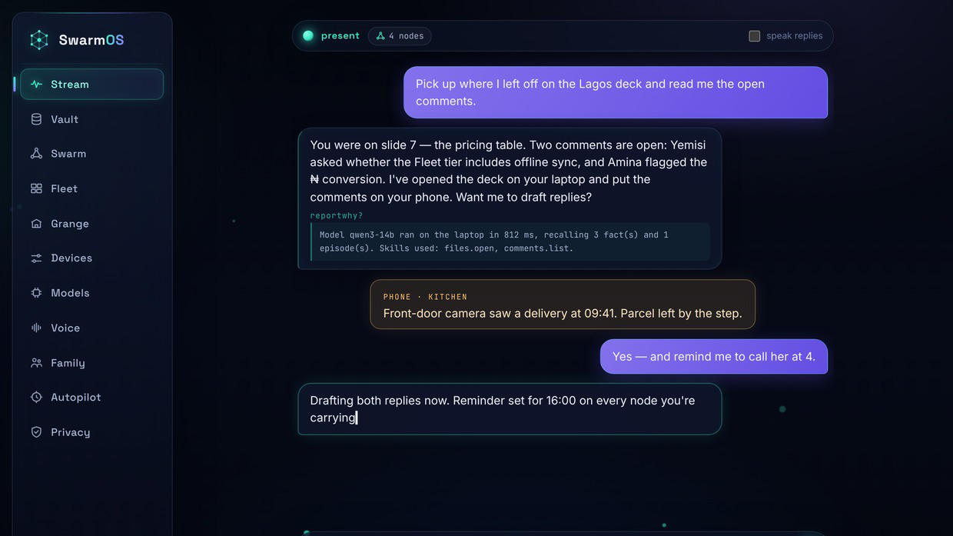Click the drafting replies response bubble
Screen dimensions: 953x536
click(510, 409)
